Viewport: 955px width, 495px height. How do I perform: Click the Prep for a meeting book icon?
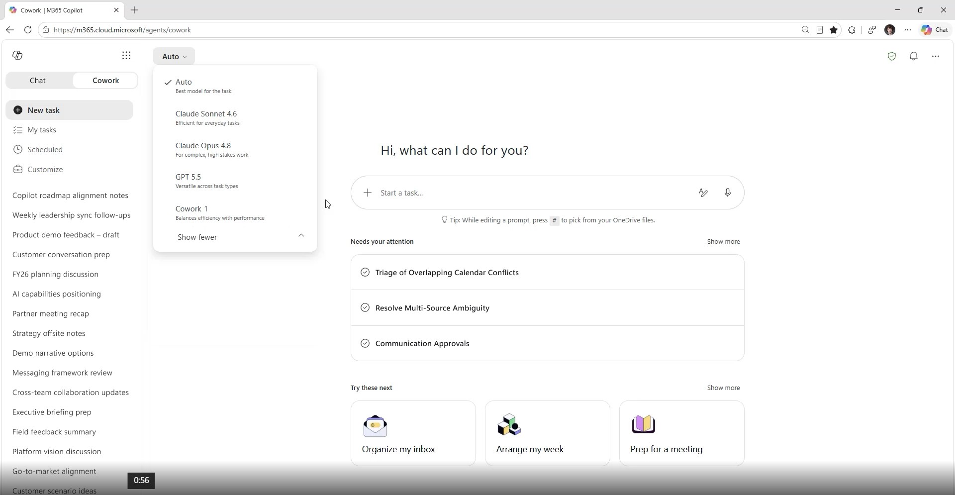[x=644, y=424]
